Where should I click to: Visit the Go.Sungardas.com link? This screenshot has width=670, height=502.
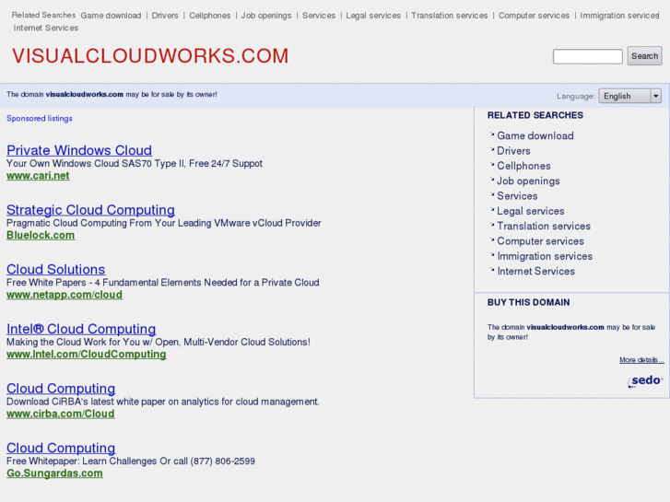pyautogui.click(x=54, y=473)
